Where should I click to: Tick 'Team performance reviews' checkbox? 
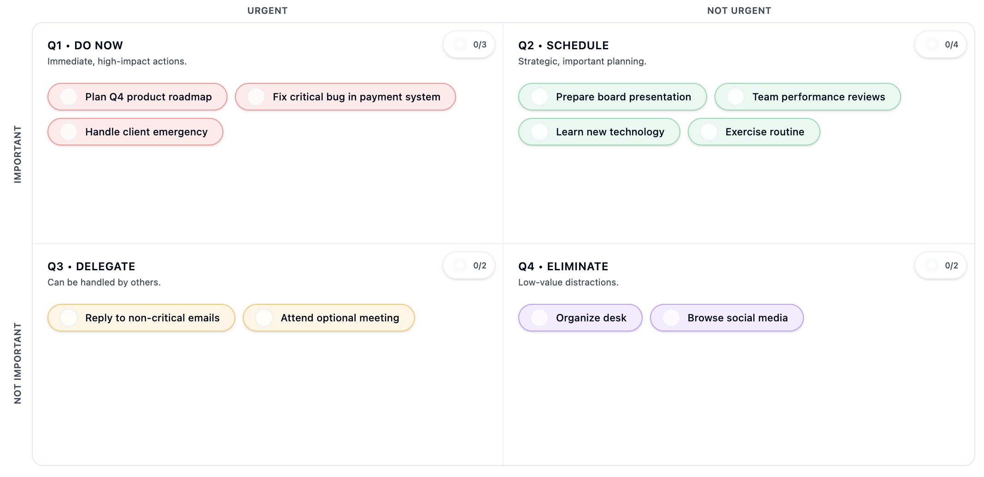click(x=735, y=97)
